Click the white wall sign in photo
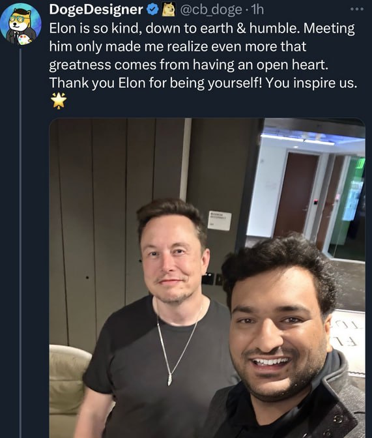 220,221
